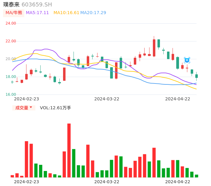Click the MA20:17.29 indicator label
This screenshot has width=211, height=186.
93,13
